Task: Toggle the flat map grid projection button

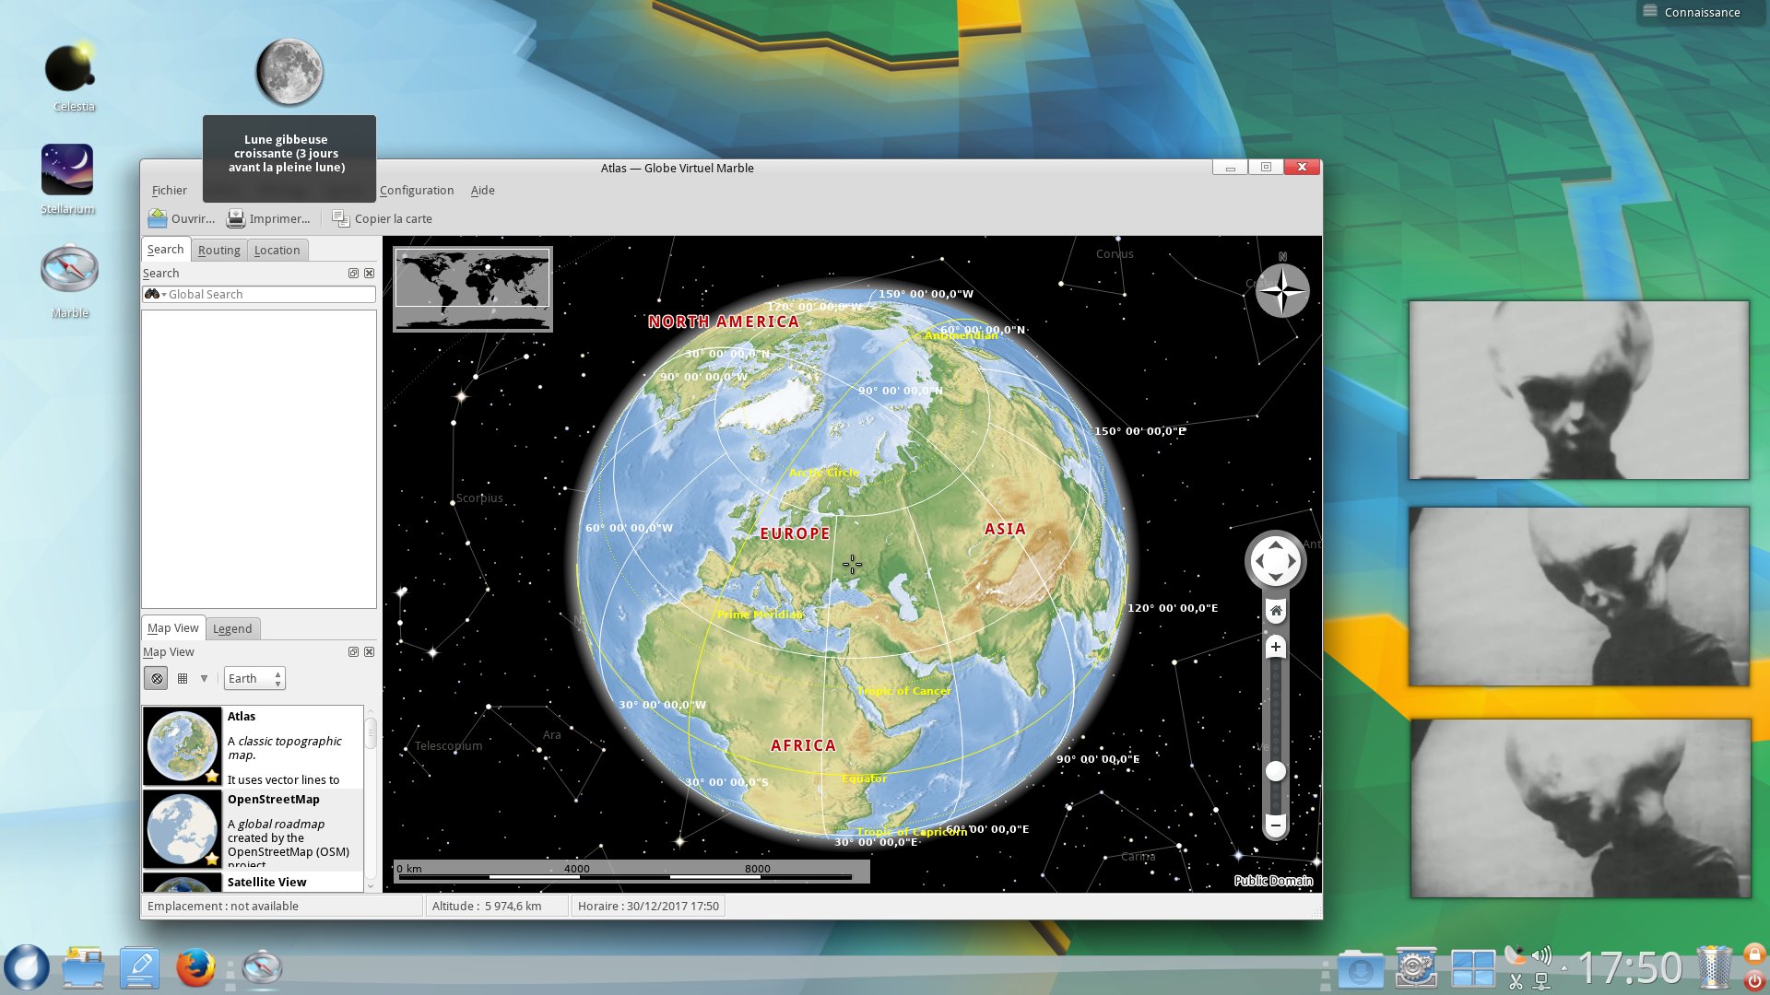Action: tap(183, 679)
